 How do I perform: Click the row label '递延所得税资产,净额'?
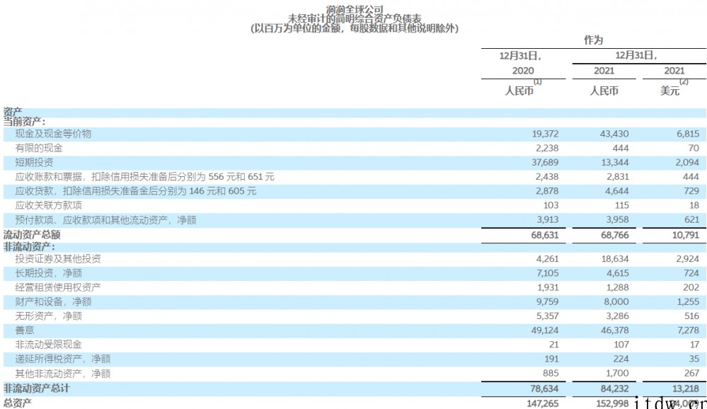(63, 359)
